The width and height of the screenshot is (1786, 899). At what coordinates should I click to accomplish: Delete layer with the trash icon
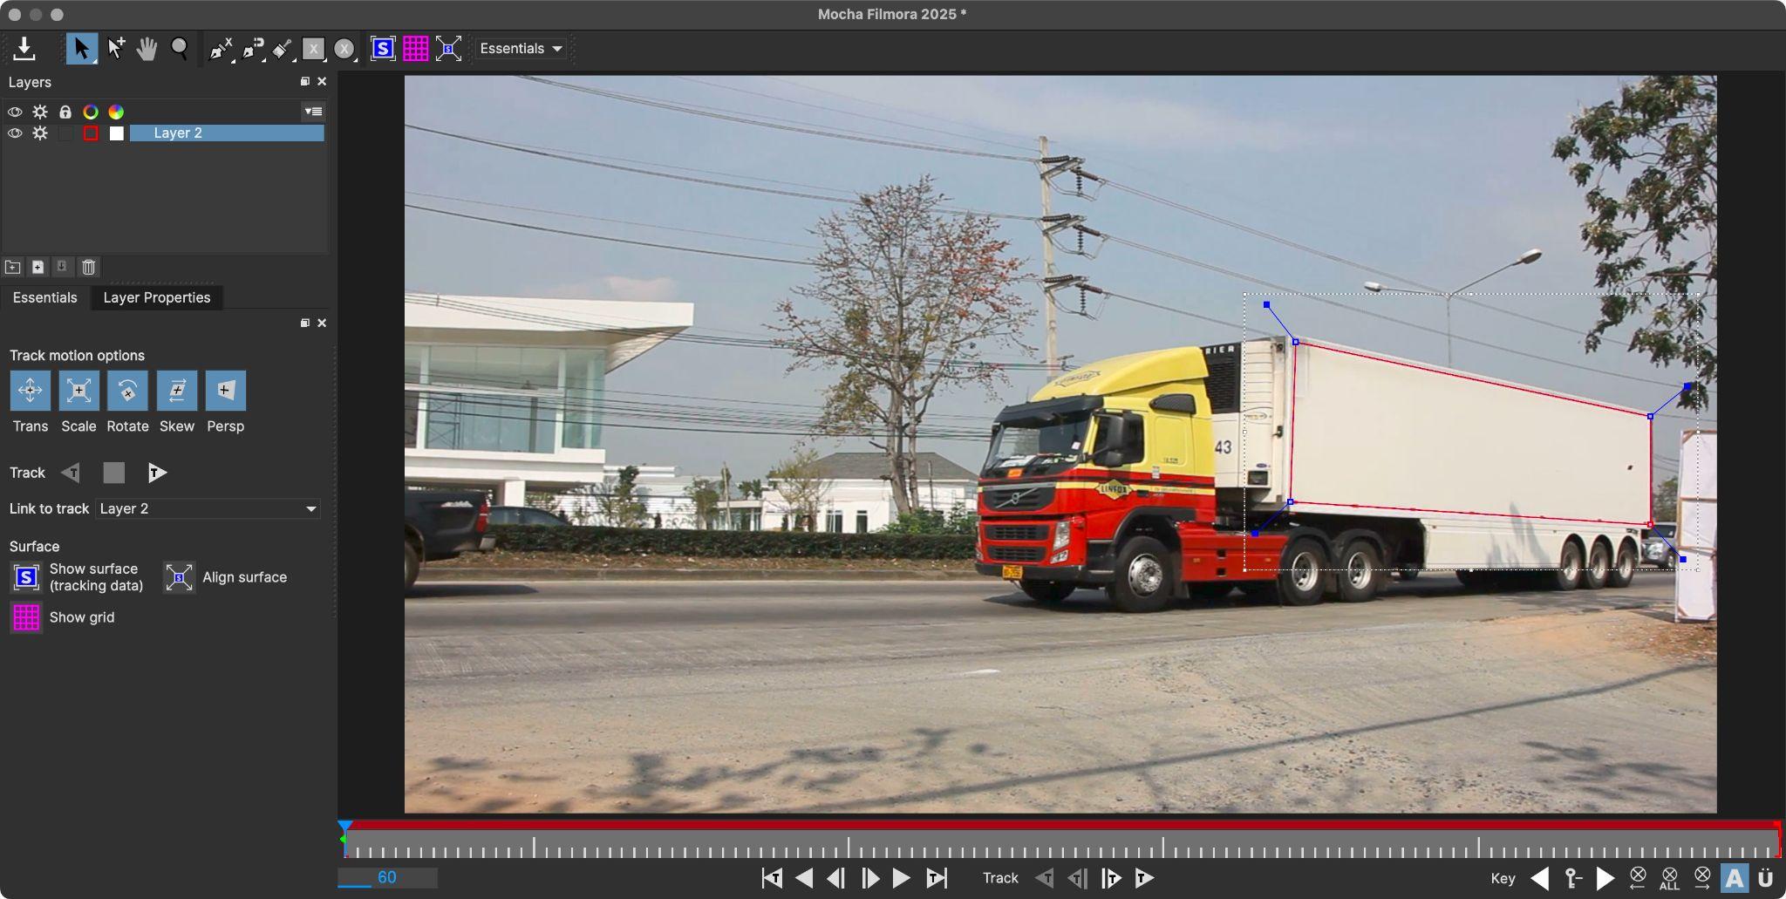88,267
